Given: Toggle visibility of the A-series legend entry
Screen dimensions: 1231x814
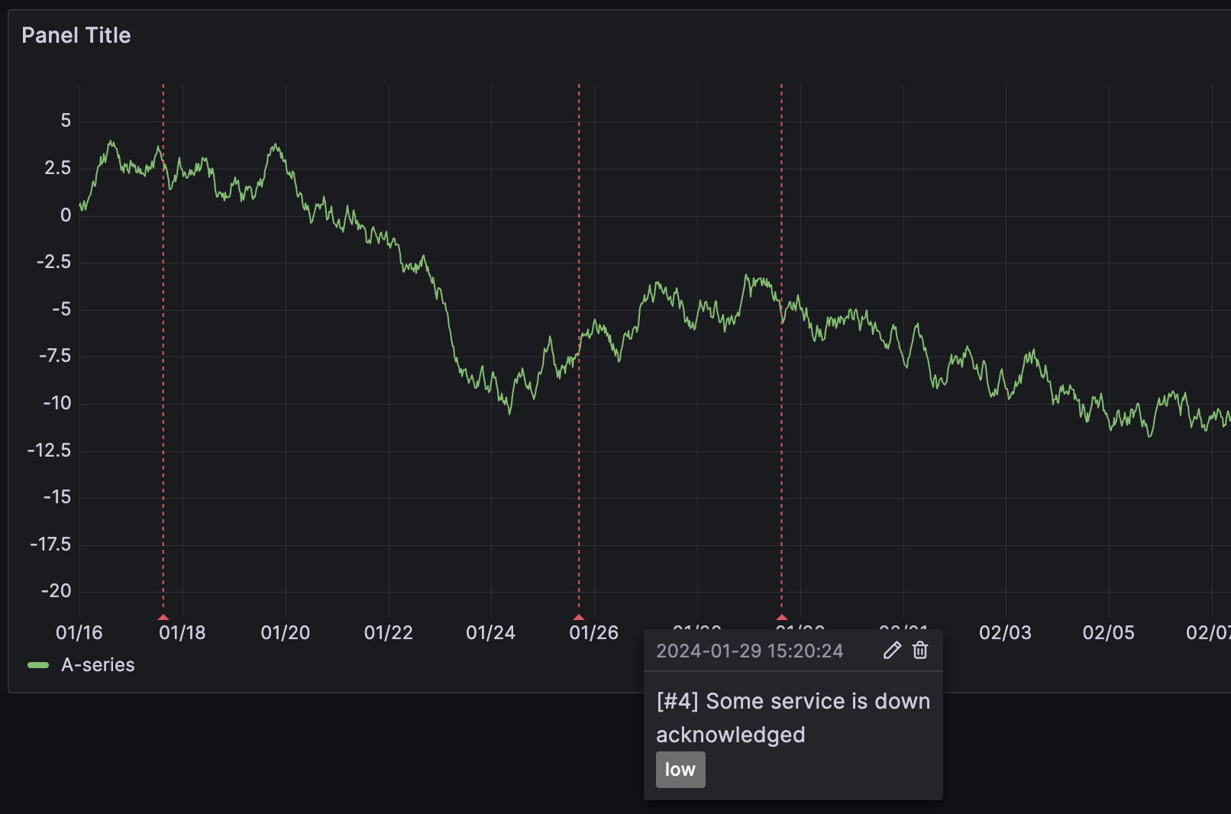Looking at the screenshot, I should [99, 664].
